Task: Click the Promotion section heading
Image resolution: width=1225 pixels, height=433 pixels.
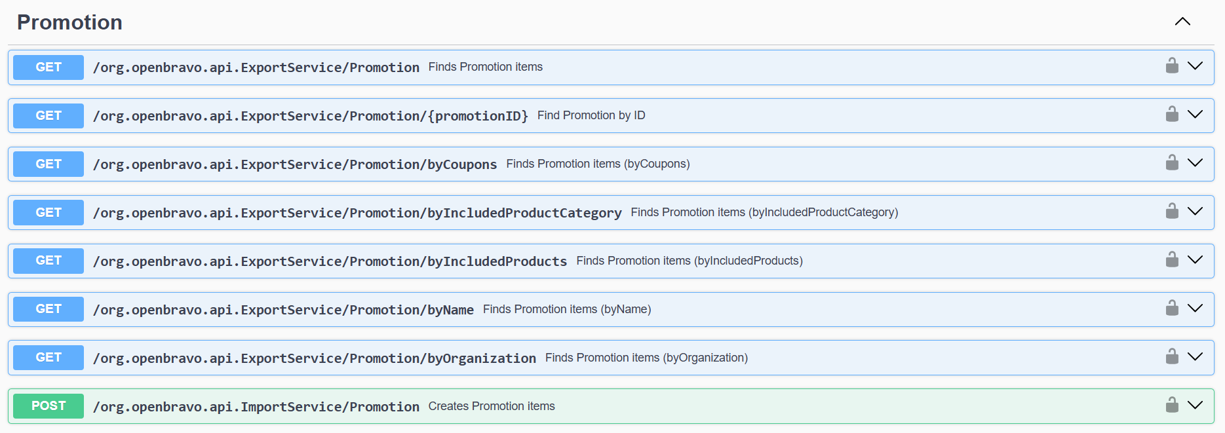Action: [69, 22]
